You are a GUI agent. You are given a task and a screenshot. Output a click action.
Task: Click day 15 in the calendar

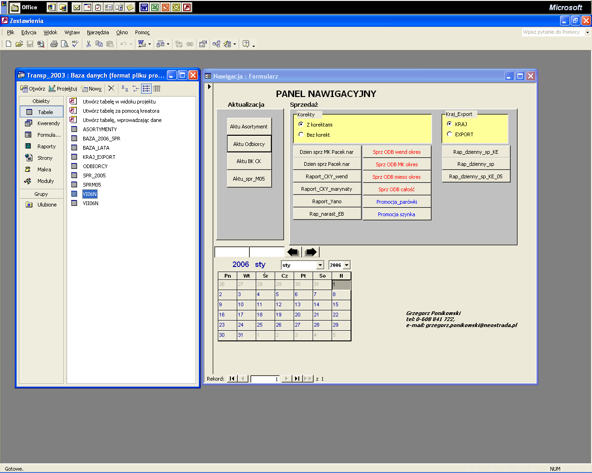pyautogui.click(x=341, y=304)
